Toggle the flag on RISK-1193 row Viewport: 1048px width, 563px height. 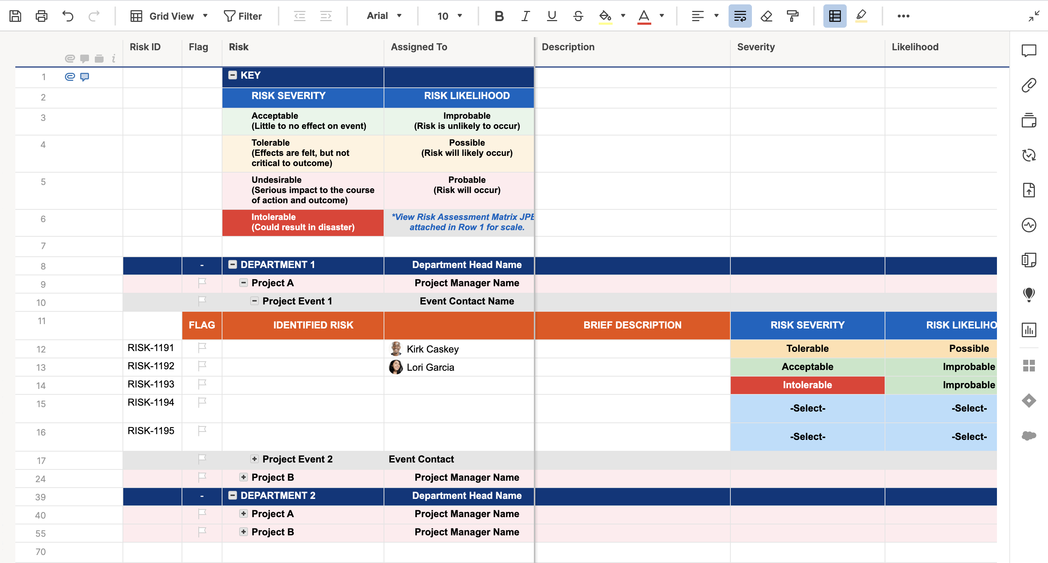click(x=202, y=384)
